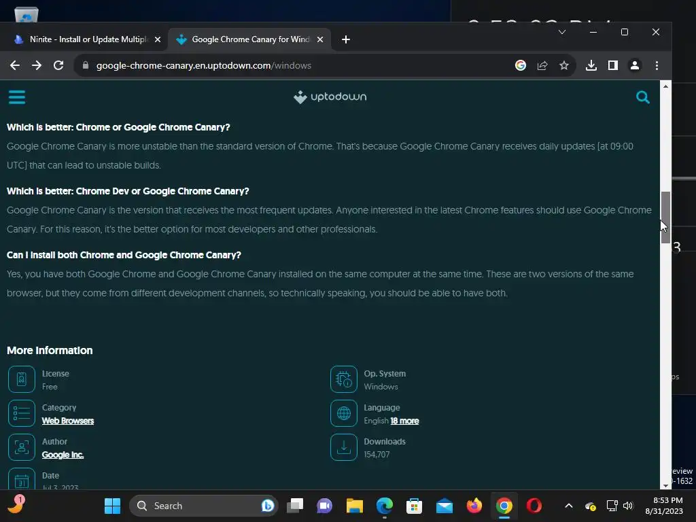Click heading "Can I install both Chrome and Google Chrome Canary?"
This screenshot has width=696, height=522.
coord(124,255)
